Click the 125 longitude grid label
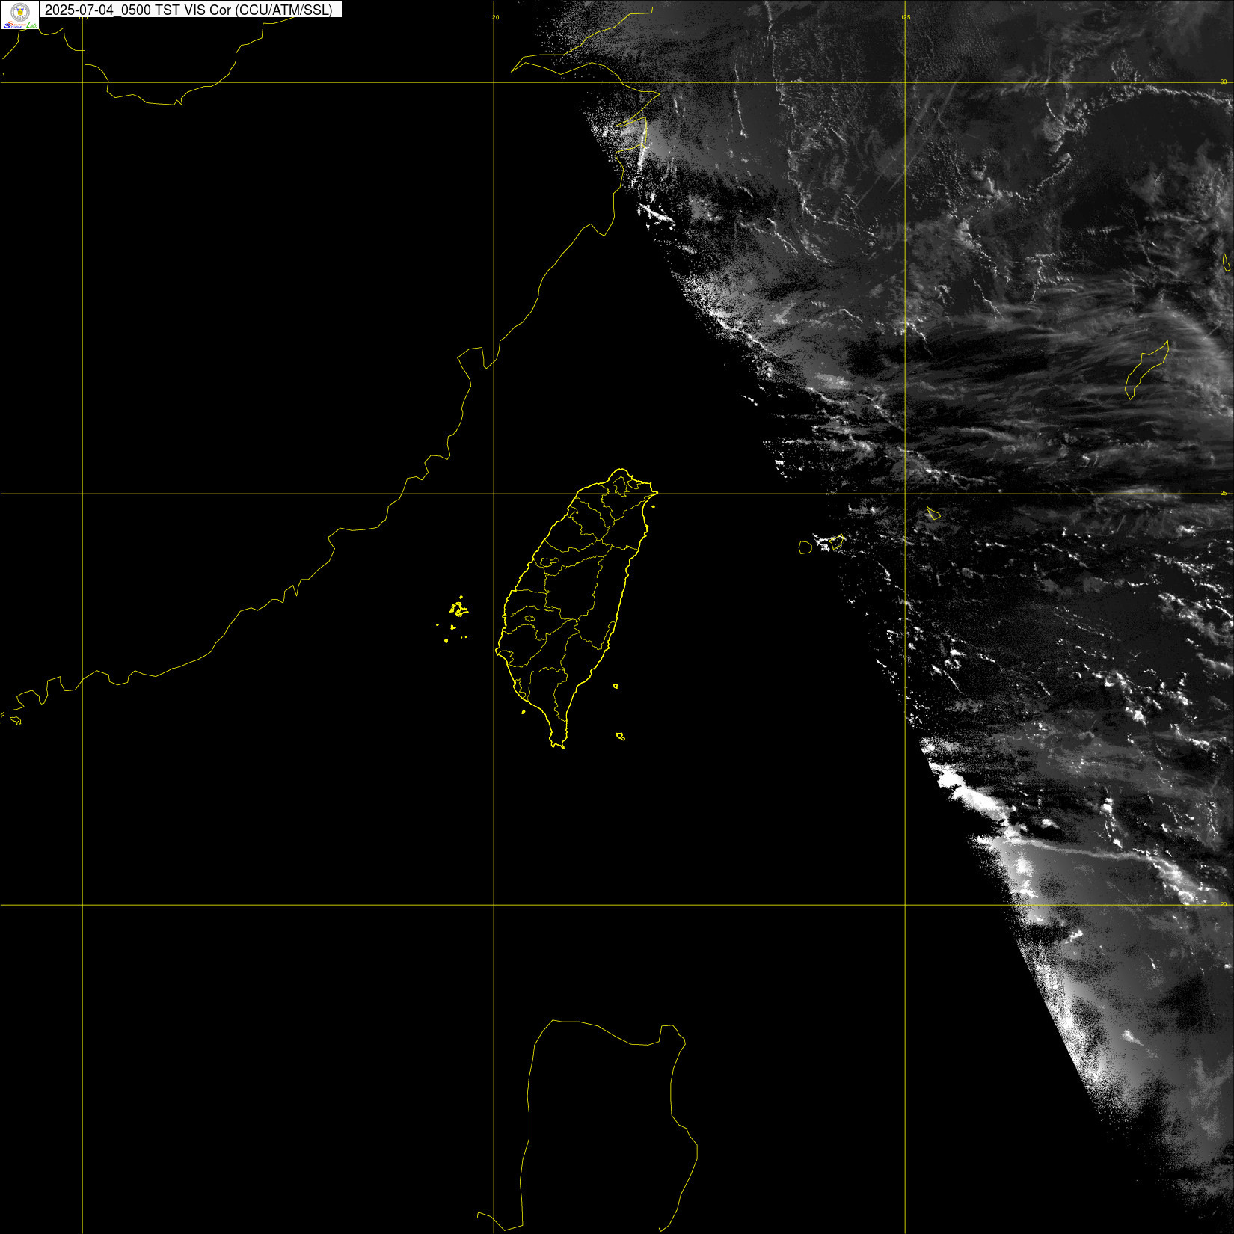The height and width of the screenshot is (1234, 1234). click(x=906, y=17)
